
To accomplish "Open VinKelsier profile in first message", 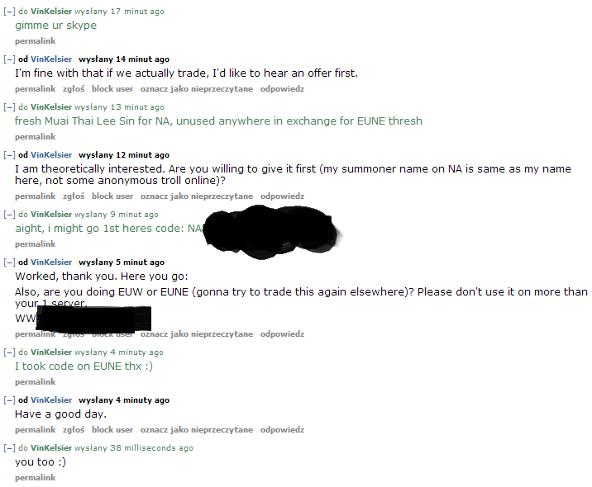I will (51, 12).
